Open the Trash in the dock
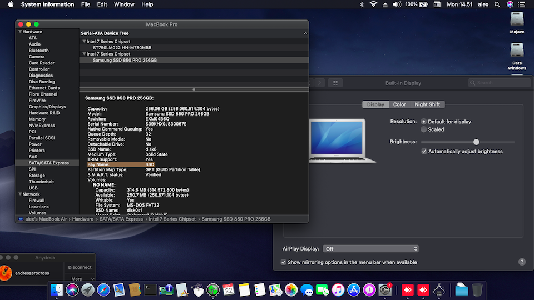This screenshot has width=534, height=300. (477, 289)
